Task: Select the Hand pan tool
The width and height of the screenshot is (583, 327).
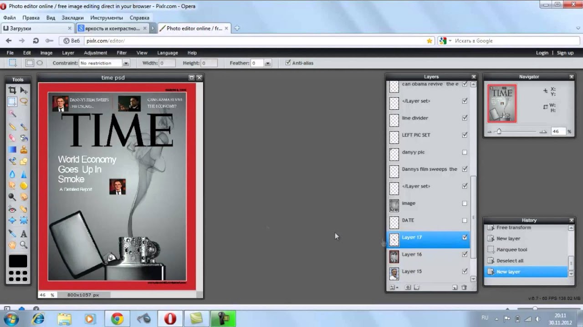Action: tap(12, 245)
